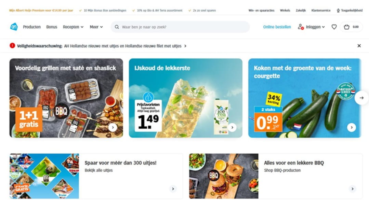
Task: Click the Online bestellen link
Action: pyautogui.click(x=277, y=27)
